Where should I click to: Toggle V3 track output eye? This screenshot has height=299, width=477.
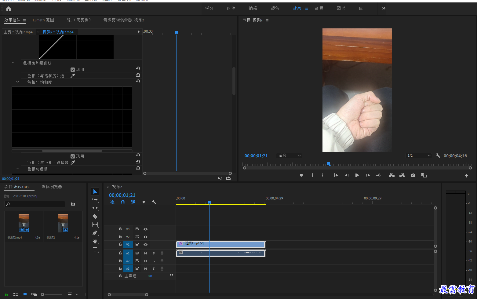coord(146,229)
